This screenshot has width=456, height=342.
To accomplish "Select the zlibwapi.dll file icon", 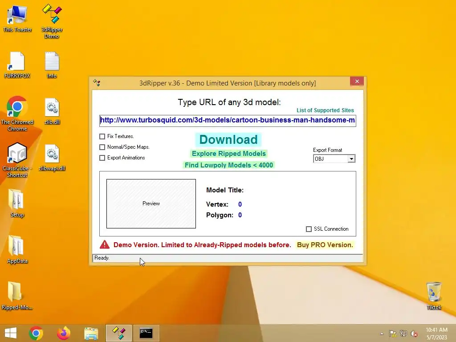I will click(52, 158).
